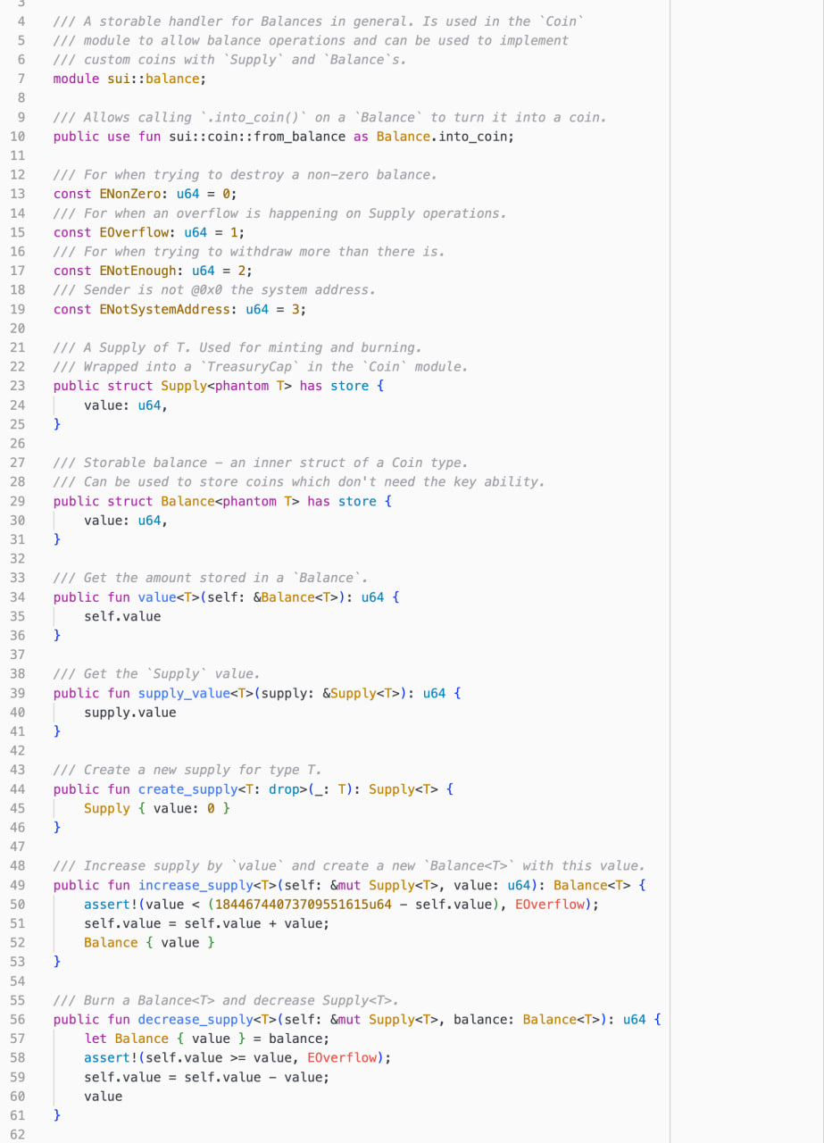Click the increase_supply function name
This screenshot has width=824, height=1143.
tap(196, 885)
